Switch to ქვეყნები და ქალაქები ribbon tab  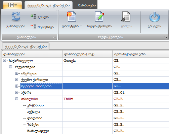pos(48,5)
